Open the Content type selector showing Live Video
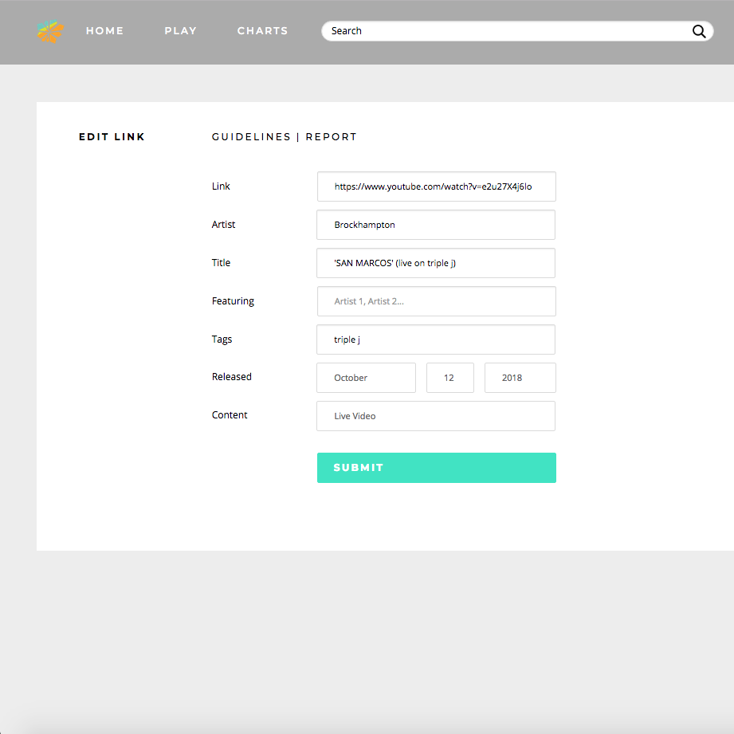 tap(435, 415)
